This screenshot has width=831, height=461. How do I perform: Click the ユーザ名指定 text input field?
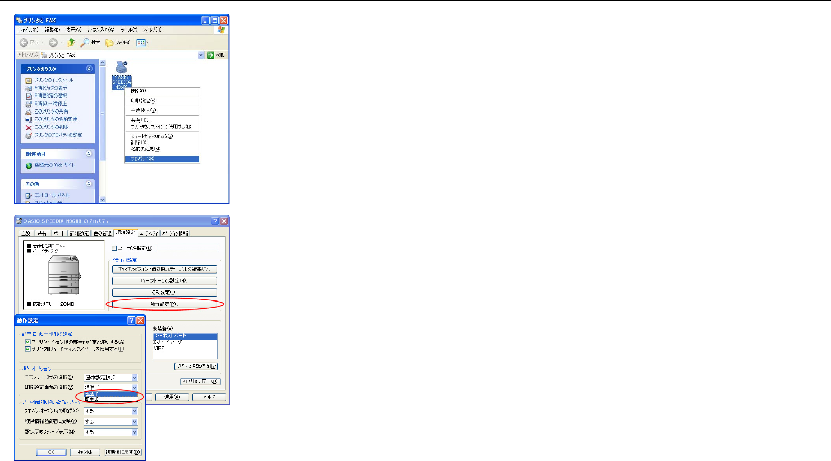click(187, 248)
